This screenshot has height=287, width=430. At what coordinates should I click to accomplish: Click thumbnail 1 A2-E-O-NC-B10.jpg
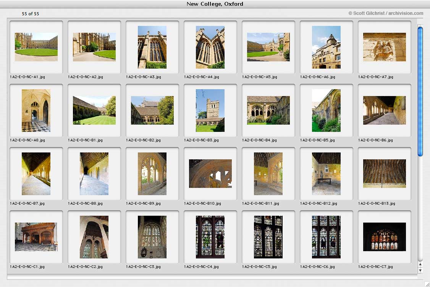[210, 173]
